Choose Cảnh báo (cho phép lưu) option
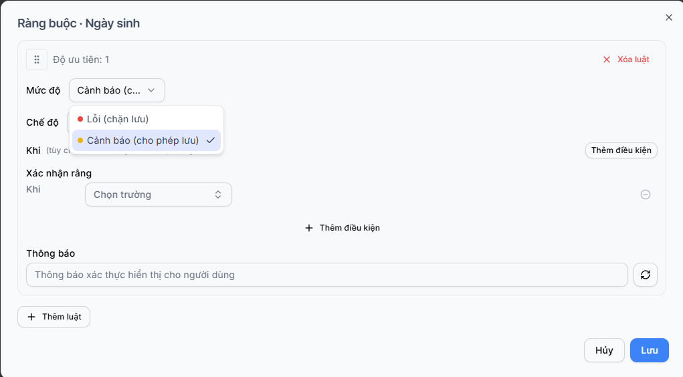This screenshot has width=683, height=377. [147, 140]
